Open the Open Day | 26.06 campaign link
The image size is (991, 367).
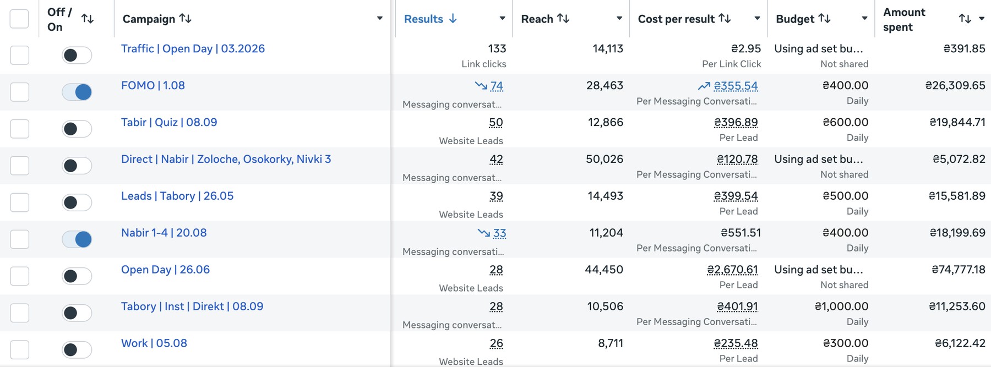pyautogui.click(x=165, y=270)
